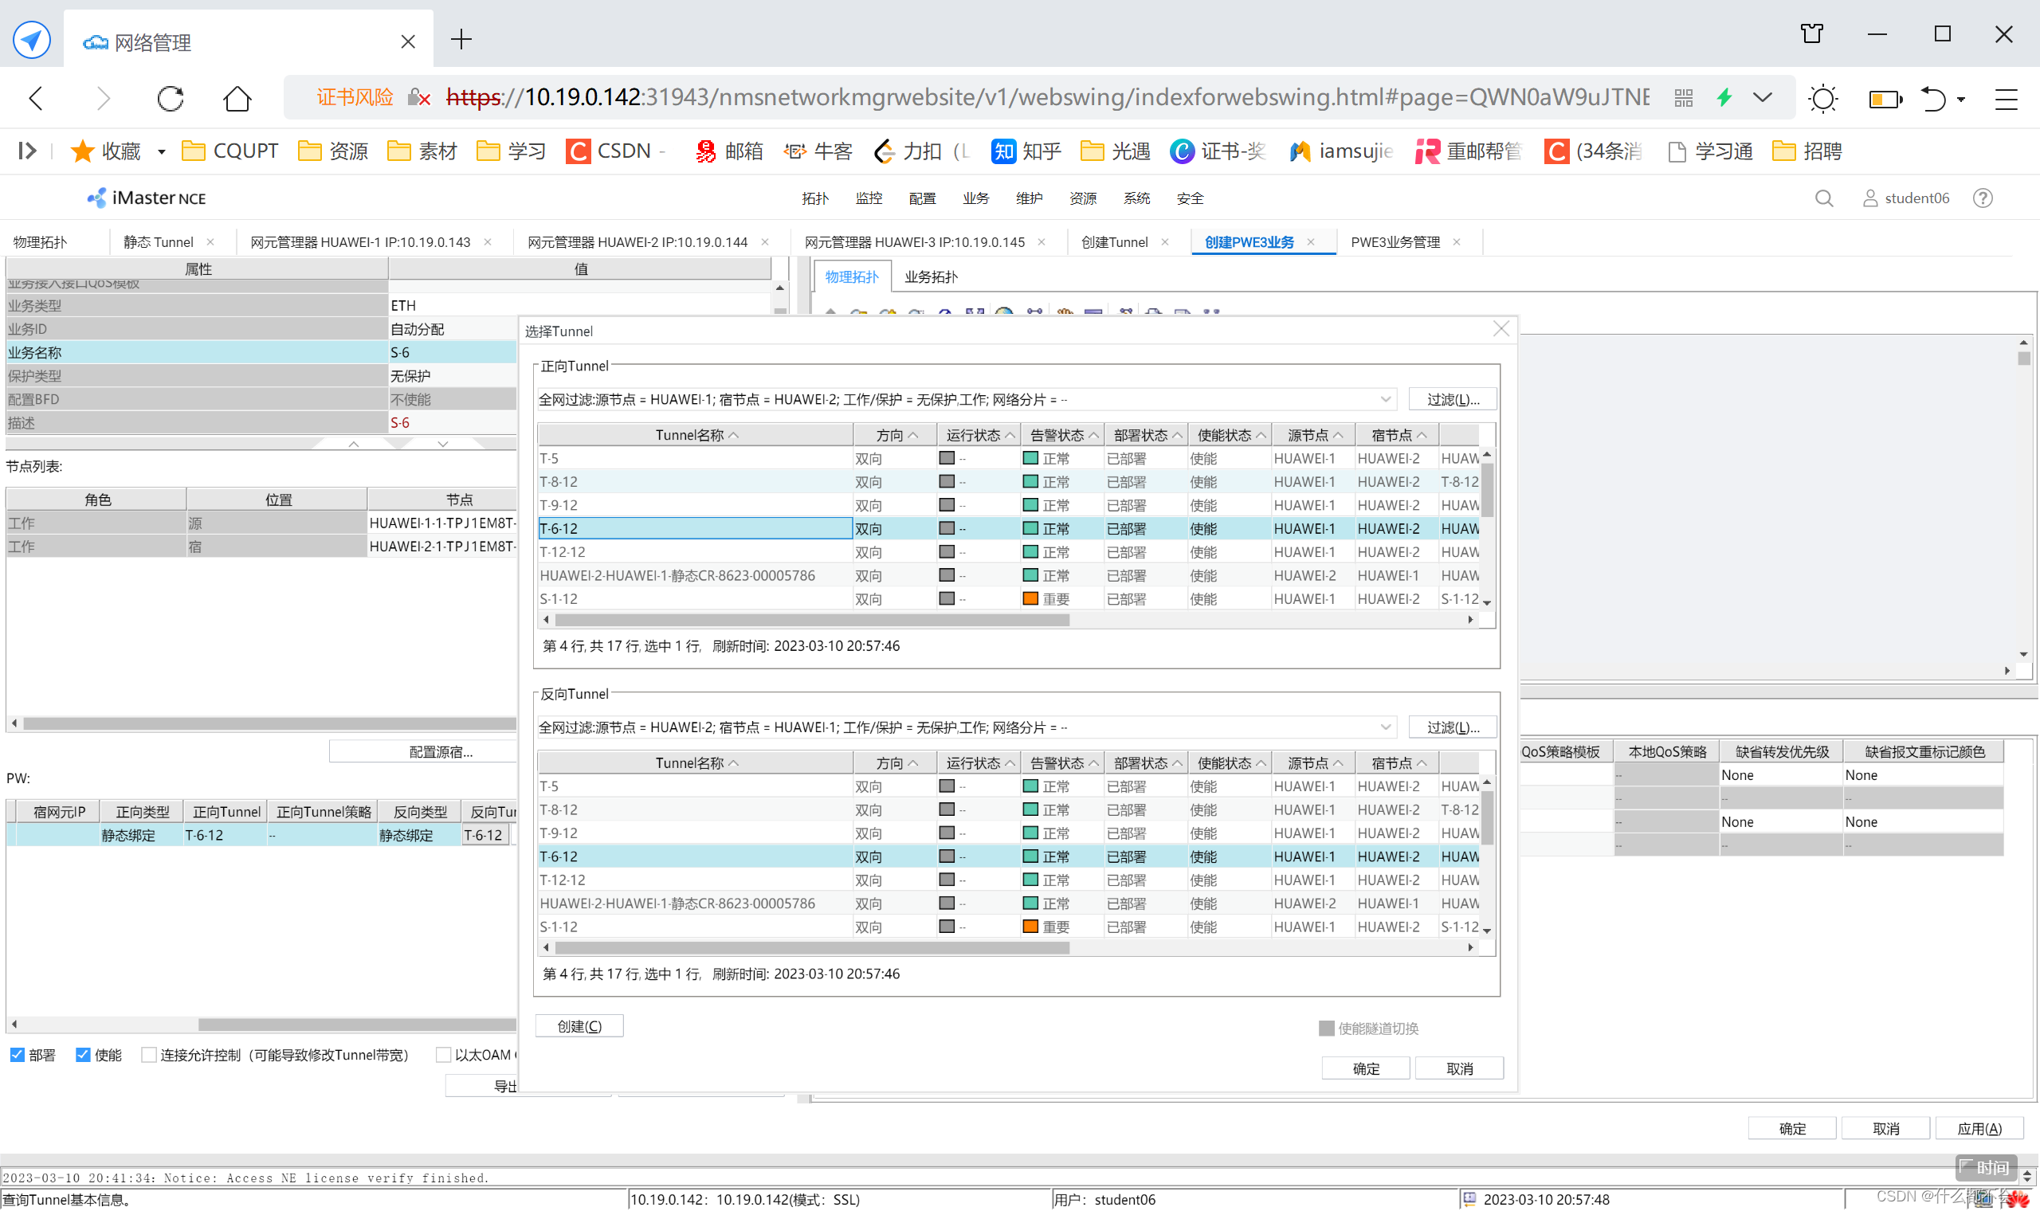Viewport: 2040px width, 1211px height.
Task: Click the iMaster NCE search magnifier icon
Action: 1824,198
